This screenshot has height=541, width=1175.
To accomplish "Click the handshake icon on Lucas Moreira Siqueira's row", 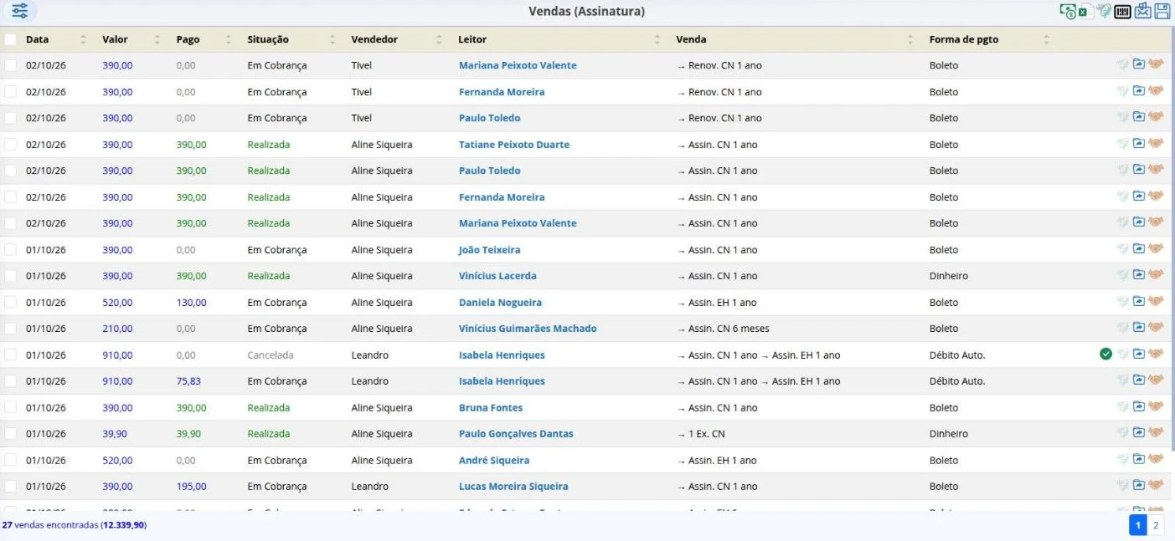I will [x=1156, y=486].
